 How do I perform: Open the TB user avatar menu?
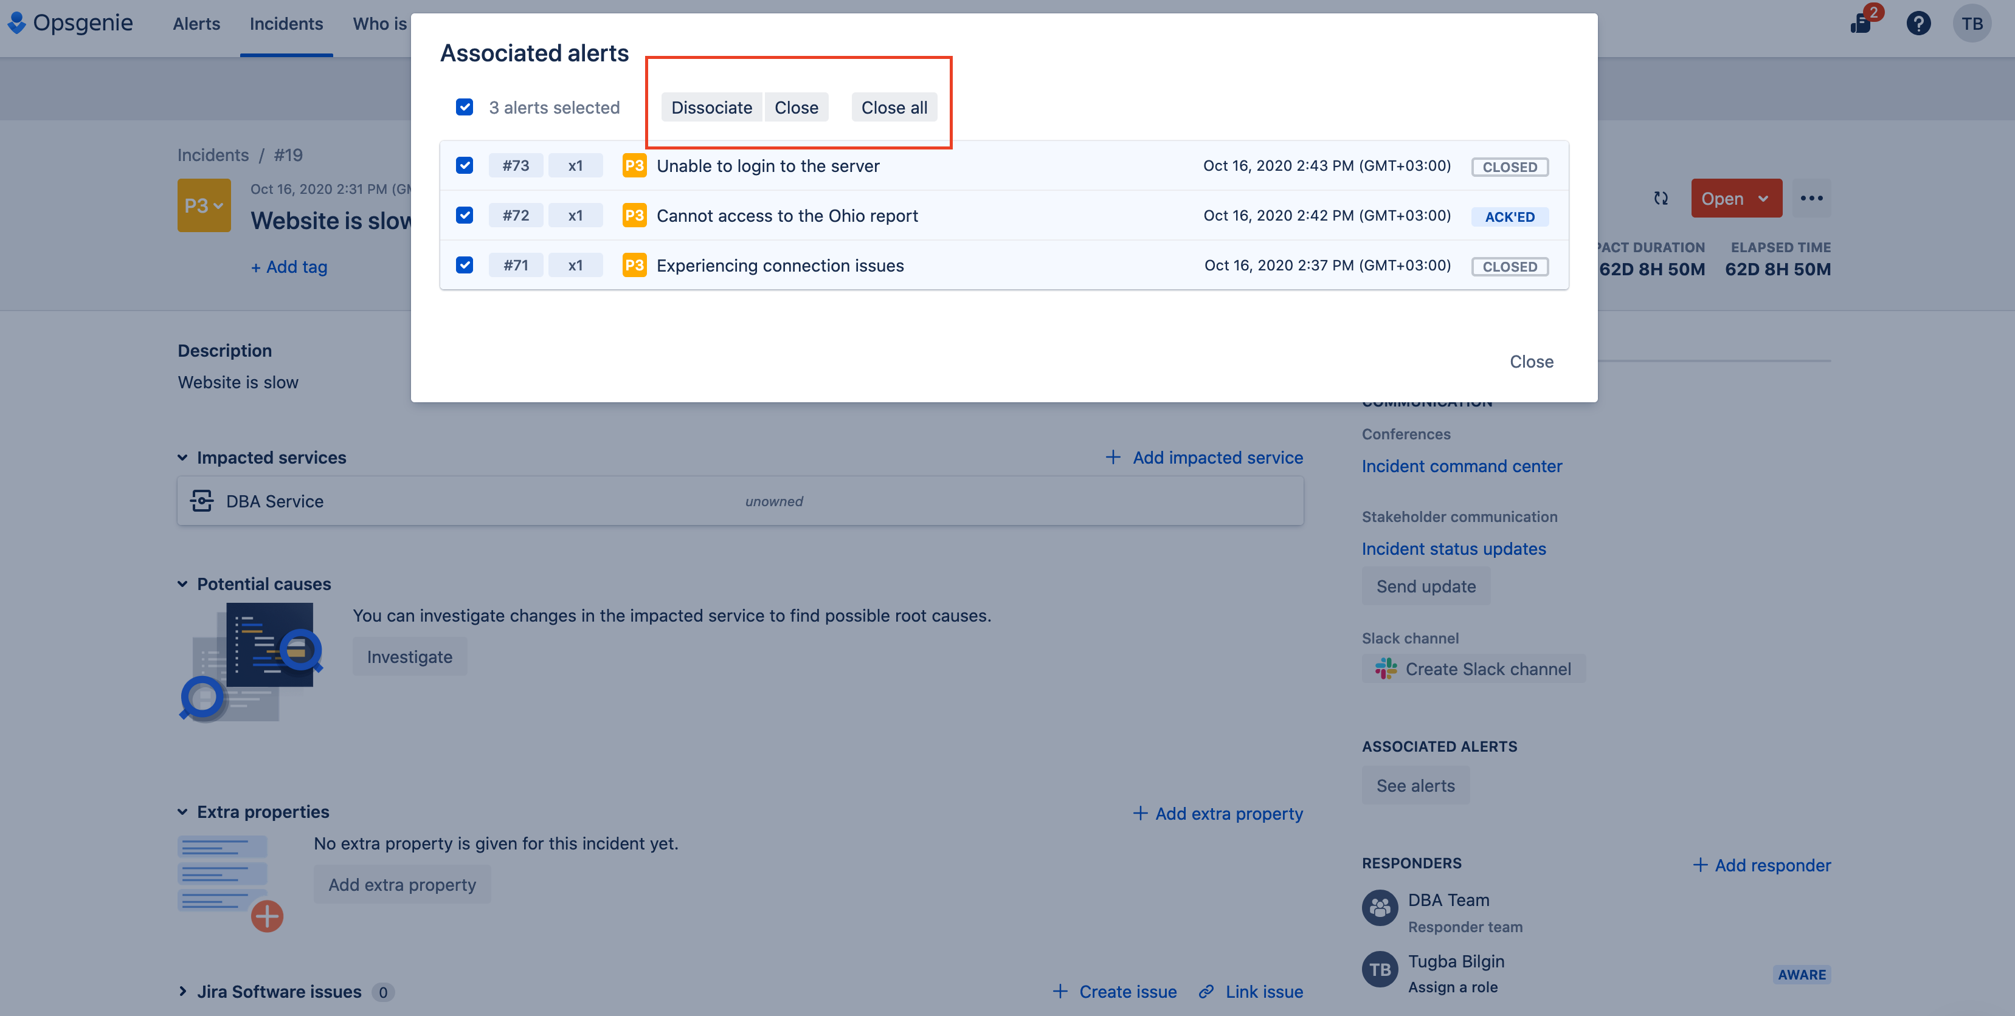click(1971, 24)
